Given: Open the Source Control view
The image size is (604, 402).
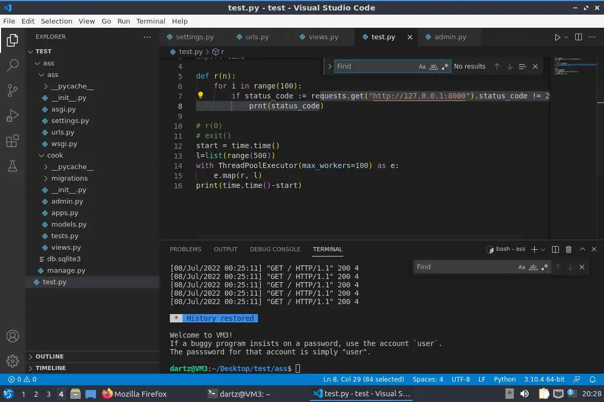Looking at the screenshot, I should click(x=13, y=91).
